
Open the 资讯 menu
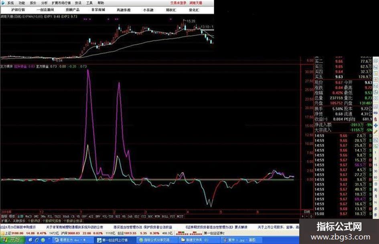tap(78, 3)
